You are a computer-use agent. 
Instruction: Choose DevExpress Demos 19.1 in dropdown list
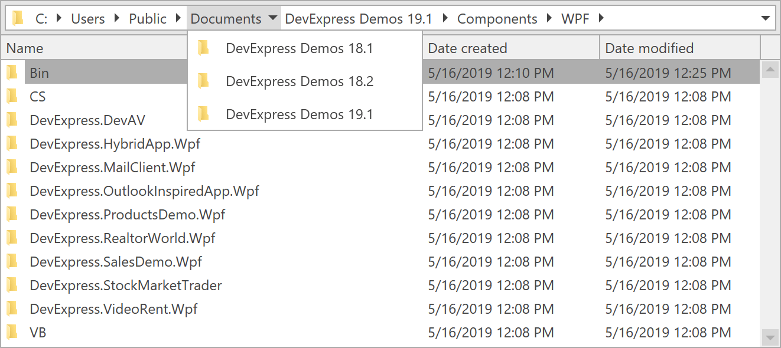click(300, 114)
